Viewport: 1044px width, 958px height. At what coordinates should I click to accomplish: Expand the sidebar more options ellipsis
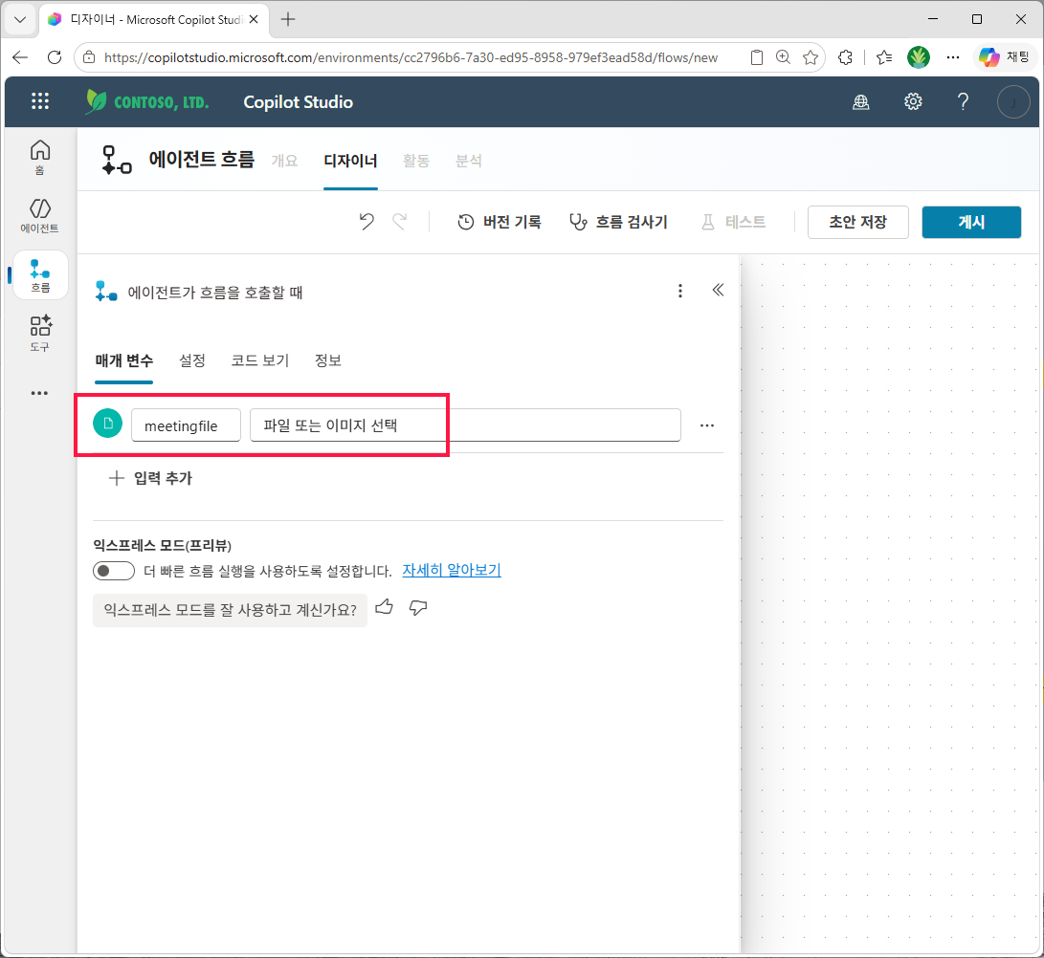point(39,393)
